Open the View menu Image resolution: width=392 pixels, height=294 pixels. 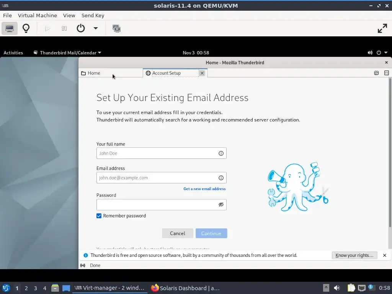click(69, 15)
